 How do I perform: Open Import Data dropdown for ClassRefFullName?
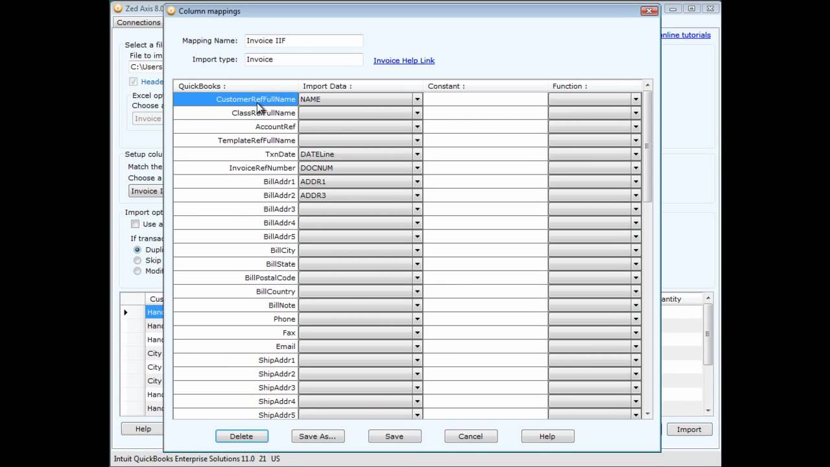click(x=418, y=113)
